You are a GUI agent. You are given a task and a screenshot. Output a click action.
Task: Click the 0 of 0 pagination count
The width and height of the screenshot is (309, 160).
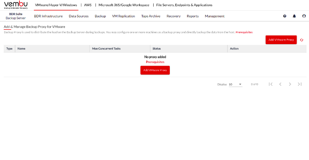pos(254,84)
